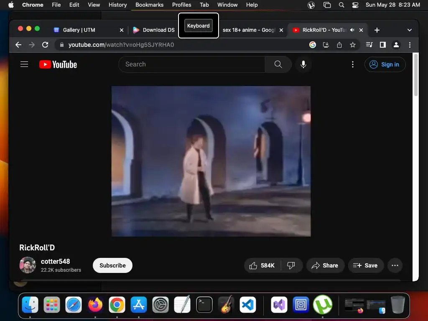Launch uTorrent from the Dock

323,304
